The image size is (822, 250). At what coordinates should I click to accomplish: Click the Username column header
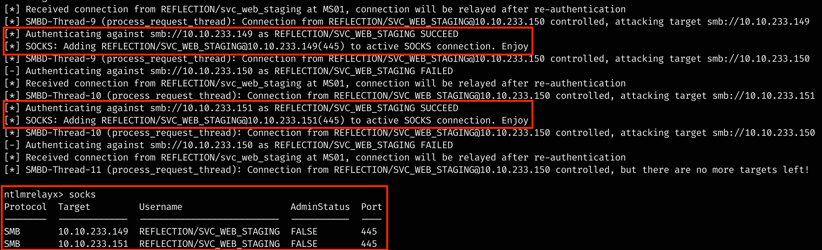click(x=160, y=207)
